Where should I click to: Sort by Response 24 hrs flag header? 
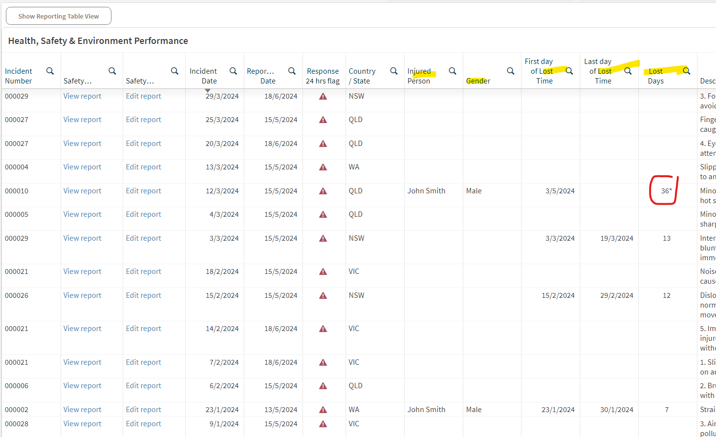[x=323, y=76]
